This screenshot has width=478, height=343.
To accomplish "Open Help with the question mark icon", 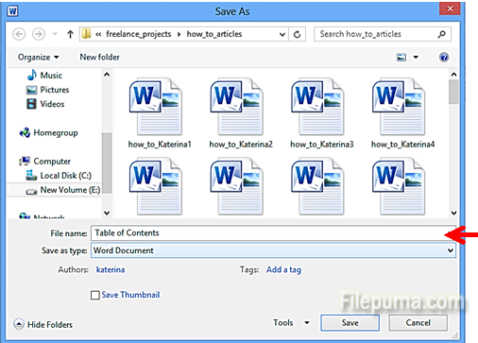I will tap(444, 57).
